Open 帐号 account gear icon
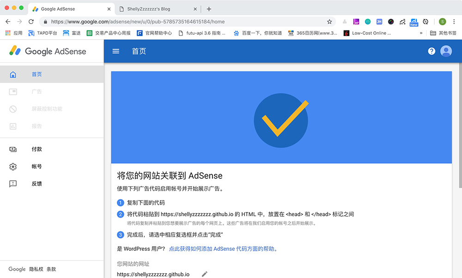The image size is (462, 278). tap(13, 166)
